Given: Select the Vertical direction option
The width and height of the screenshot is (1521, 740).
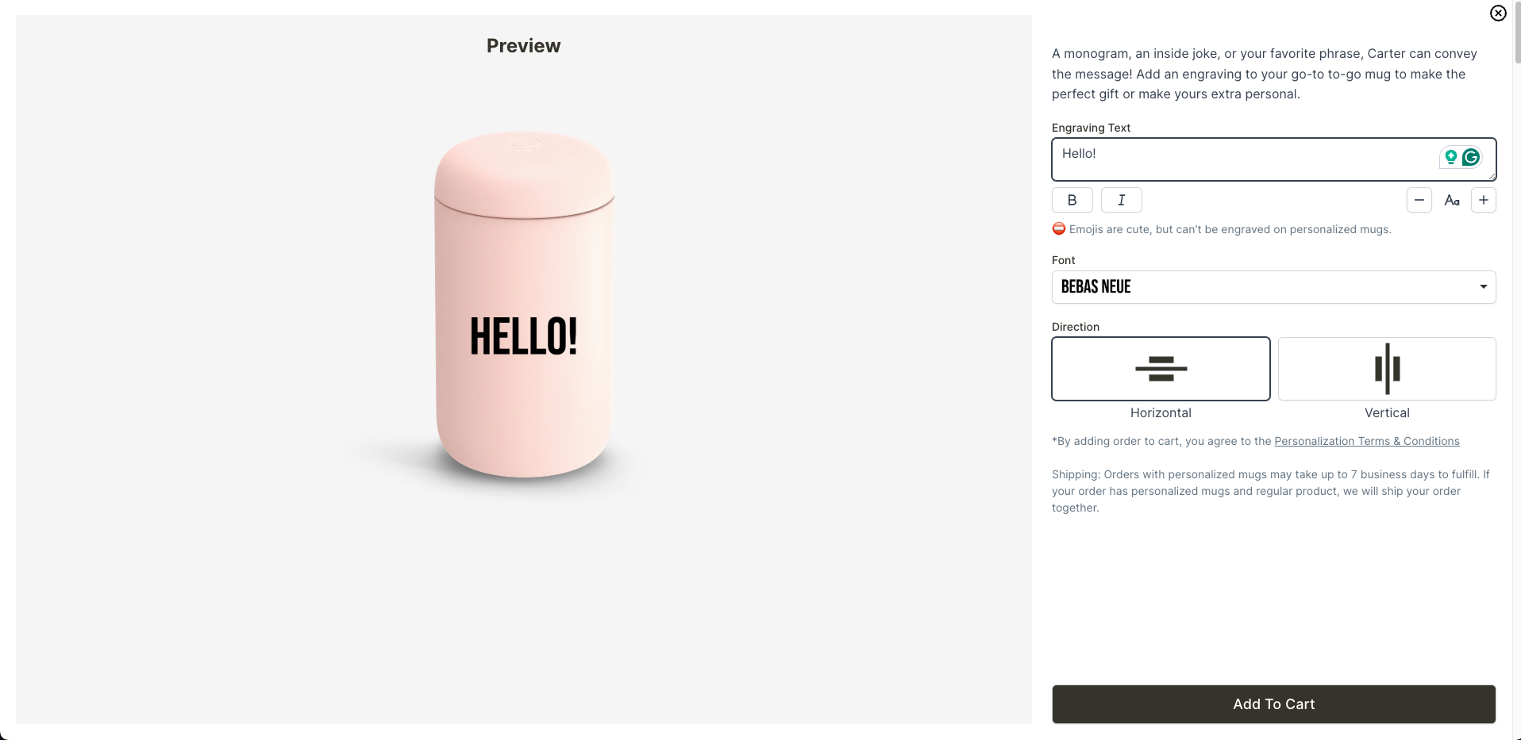Looking at the screenshot, I should (1387, 369).
